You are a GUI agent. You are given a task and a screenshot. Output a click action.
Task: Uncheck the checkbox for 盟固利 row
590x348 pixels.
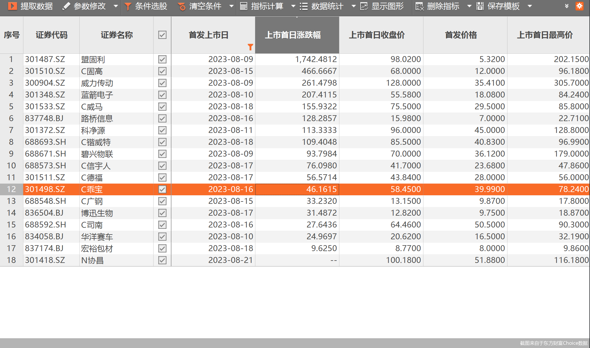(x=162, y=59)
